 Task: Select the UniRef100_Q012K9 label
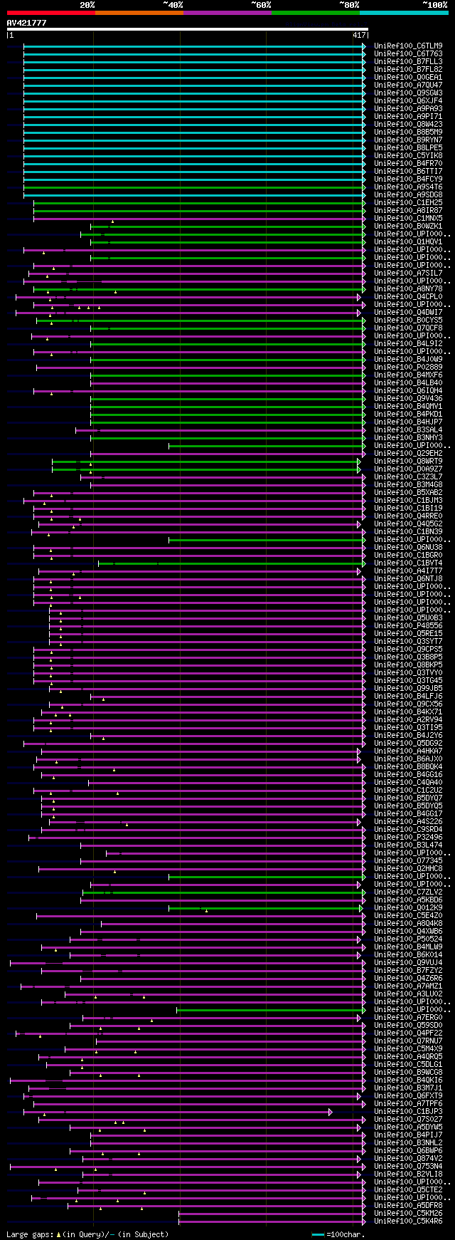(x=408, y=908)
